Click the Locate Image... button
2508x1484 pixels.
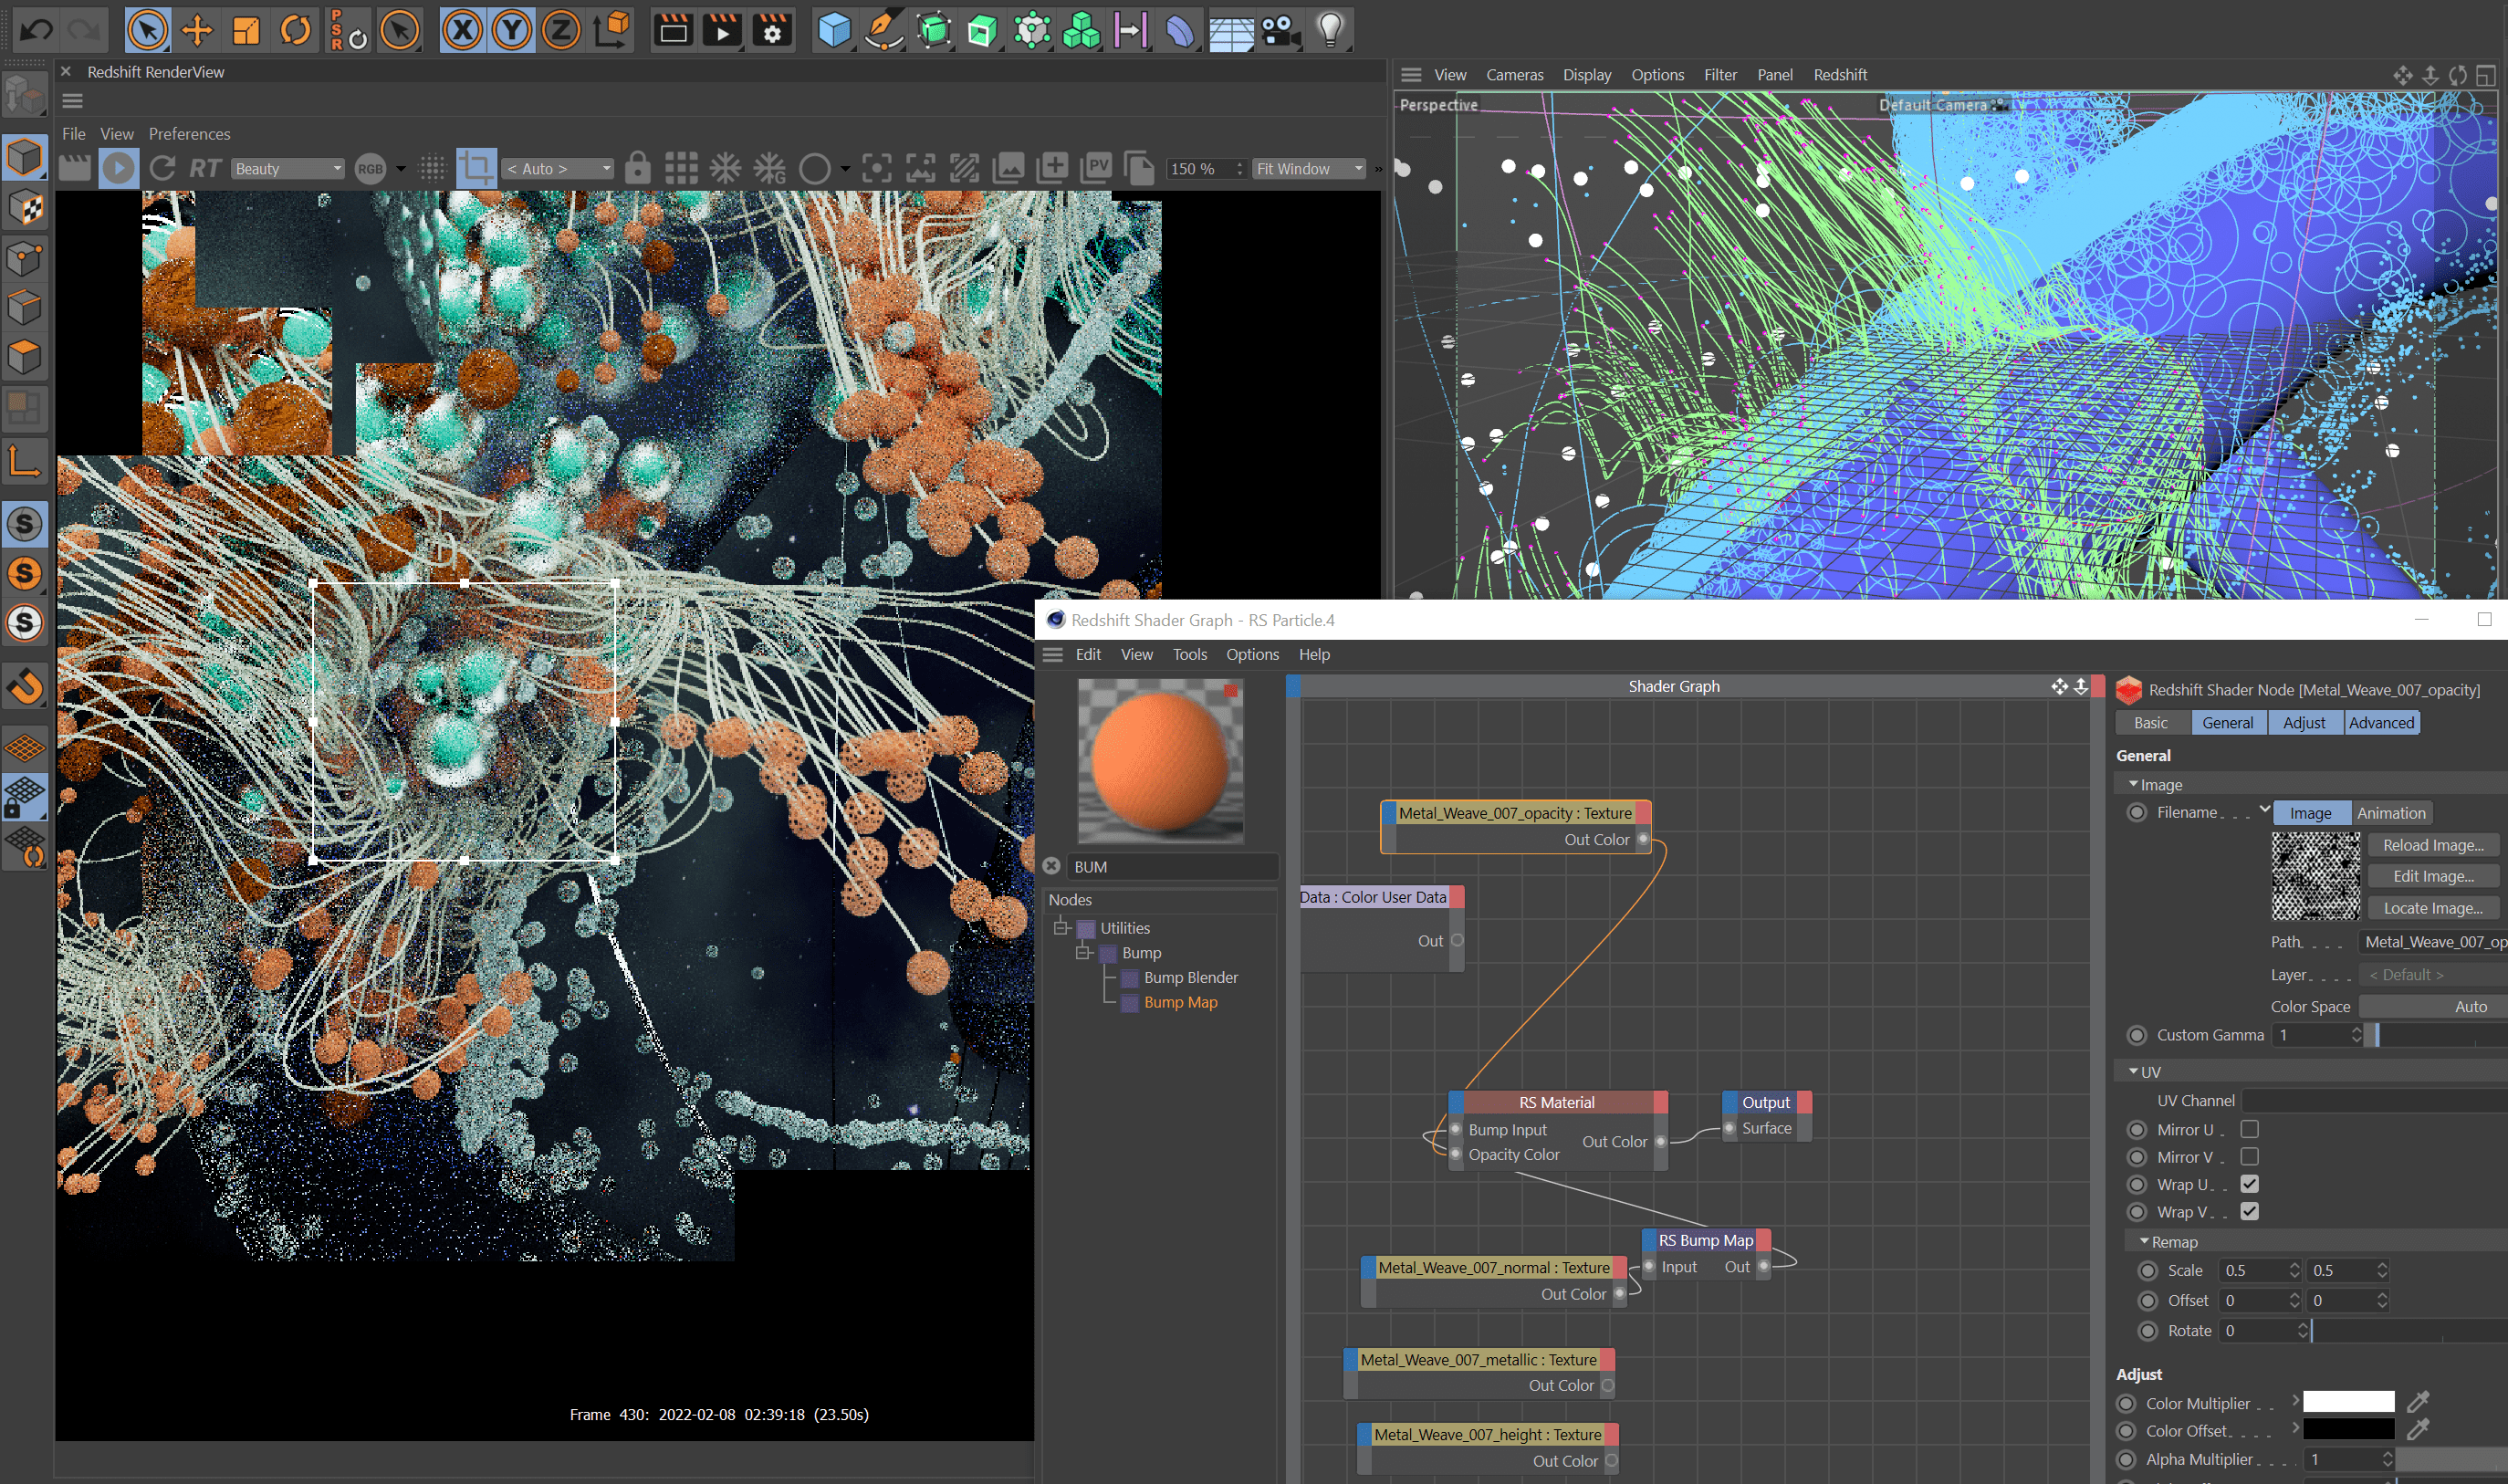coord(2433,908)
